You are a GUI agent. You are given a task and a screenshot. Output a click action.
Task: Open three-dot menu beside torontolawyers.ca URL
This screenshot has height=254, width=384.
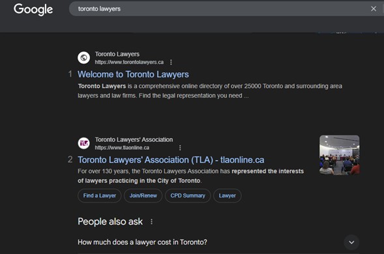[x=171, y=62]
